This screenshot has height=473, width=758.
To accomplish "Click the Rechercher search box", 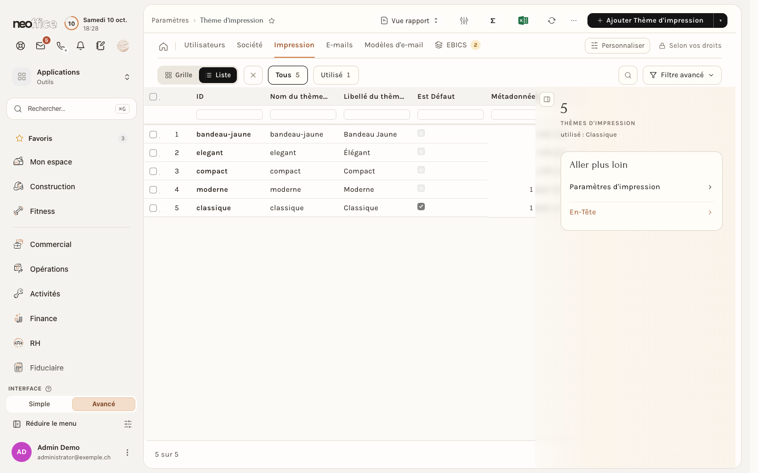I will pos(72,109).
